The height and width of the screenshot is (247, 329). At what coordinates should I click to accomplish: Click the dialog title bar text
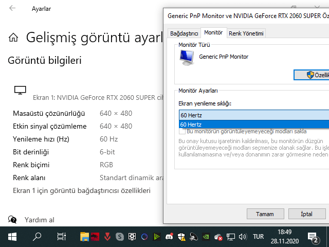tap(248, 16)
